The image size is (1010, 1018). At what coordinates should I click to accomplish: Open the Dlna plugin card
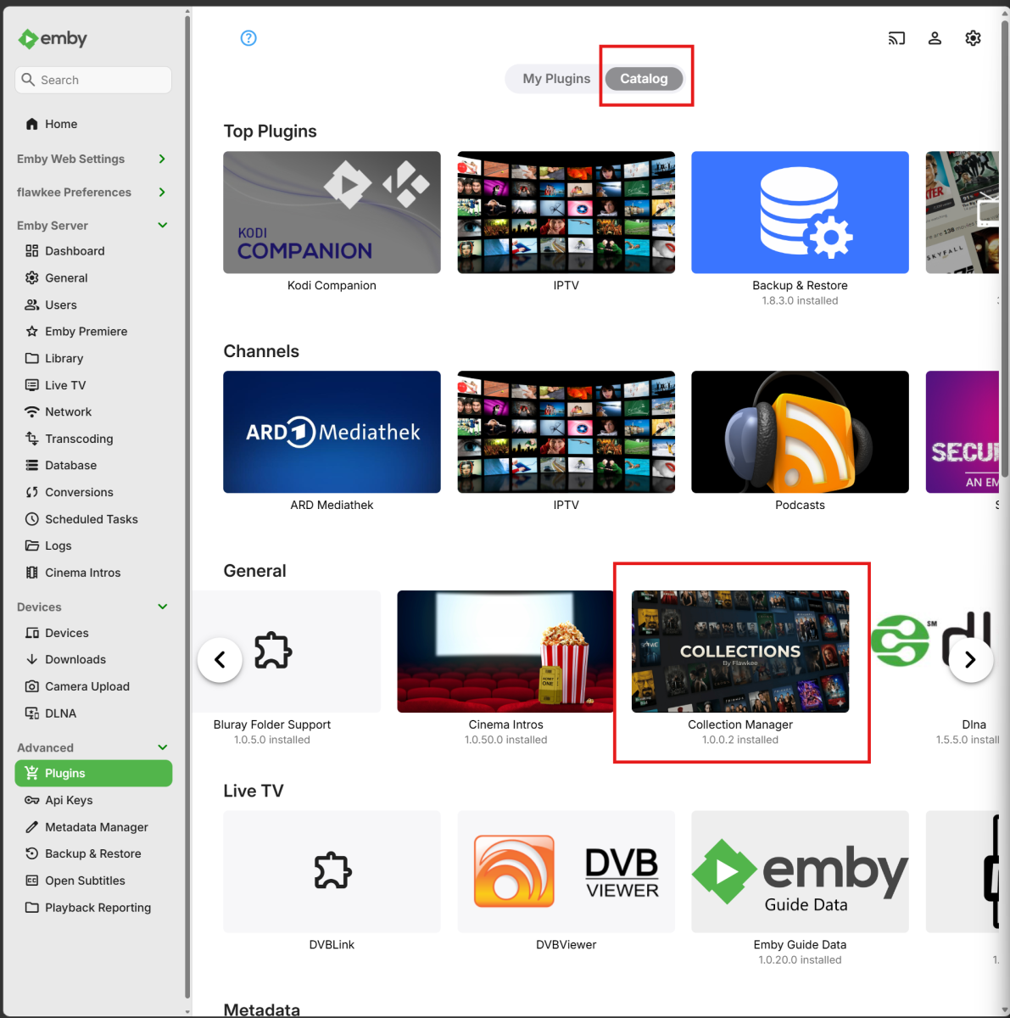click(933, 652)
